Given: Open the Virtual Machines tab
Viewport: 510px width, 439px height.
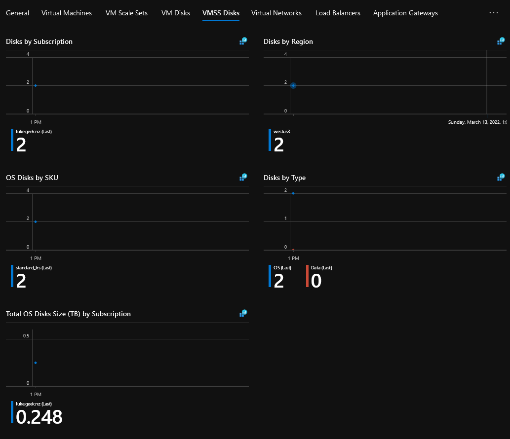Looking at the screenshot, I should tap(67, 13).
